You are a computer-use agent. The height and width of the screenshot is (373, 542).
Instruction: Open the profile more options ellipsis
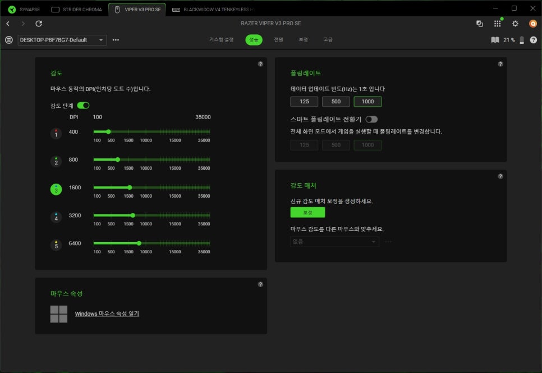pos(116,40)
